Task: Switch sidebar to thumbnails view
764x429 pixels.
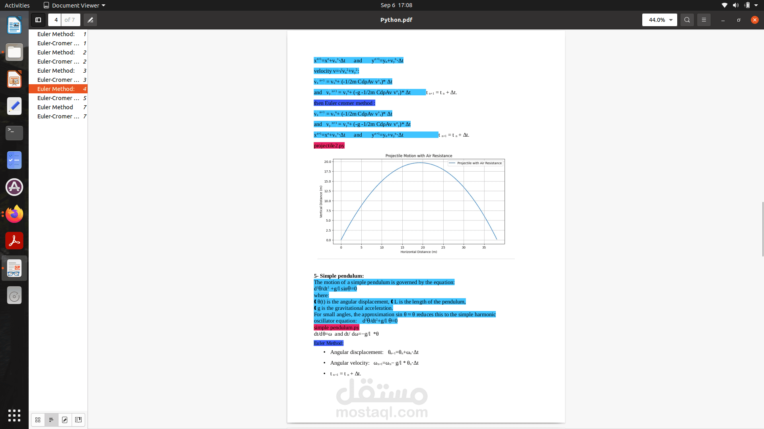Action: [38, 419]
